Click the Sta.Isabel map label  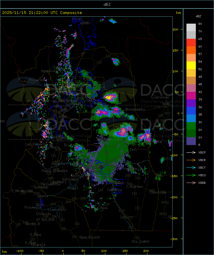click(x=140, y=241)
